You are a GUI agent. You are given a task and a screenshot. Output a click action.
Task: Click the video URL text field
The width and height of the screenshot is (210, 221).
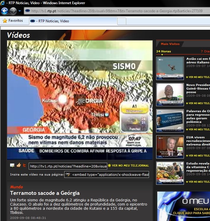(68, 166)
